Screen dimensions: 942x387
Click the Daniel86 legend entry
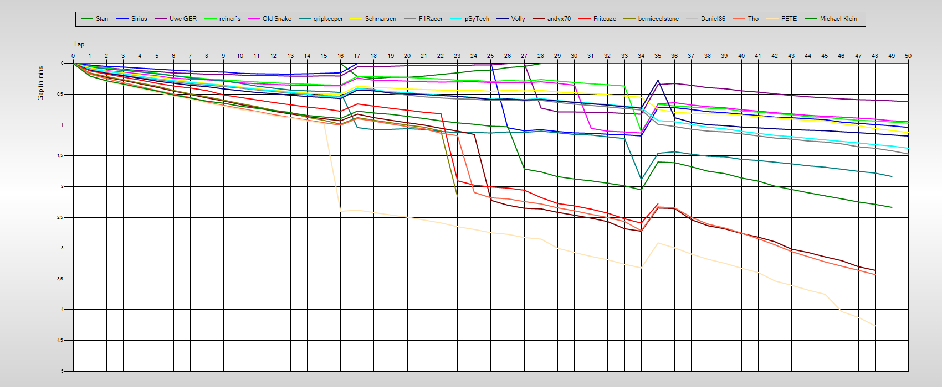tap(706, 19)
